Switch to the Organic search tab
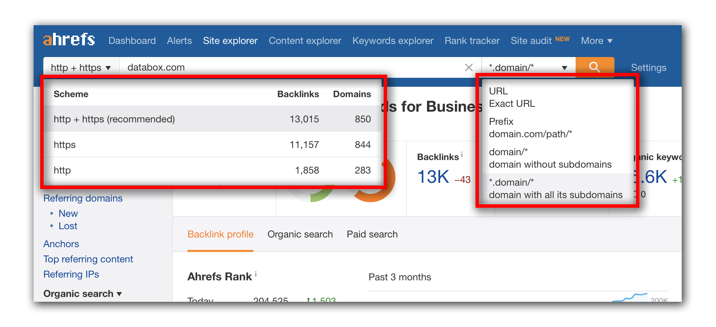The image size is (716, 327). click(x=300, y=234)
